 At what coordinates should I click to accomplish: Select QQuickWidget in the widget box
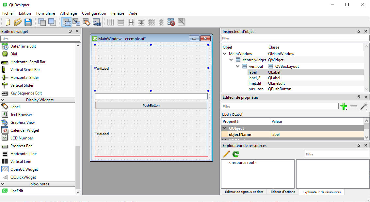coord(23,177)
